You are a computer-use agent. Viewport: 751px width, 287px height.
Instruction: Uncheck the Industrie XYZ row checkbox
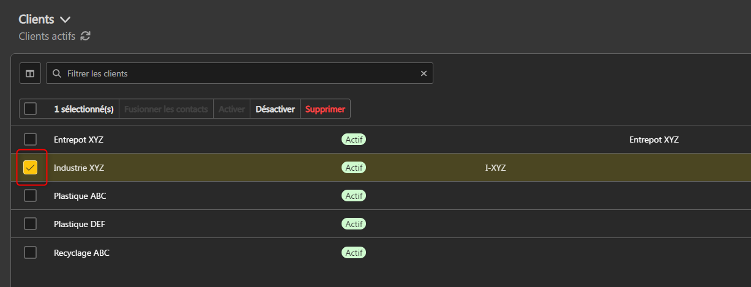pos(31,168)
